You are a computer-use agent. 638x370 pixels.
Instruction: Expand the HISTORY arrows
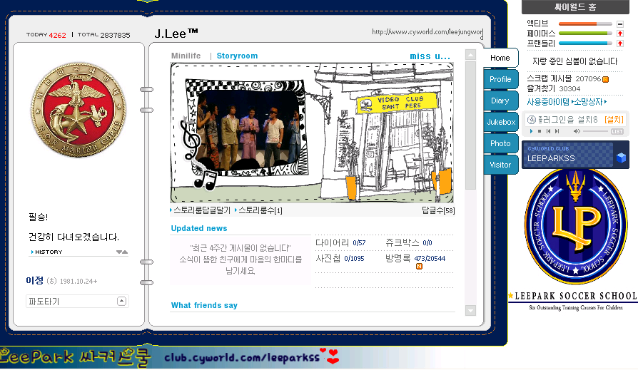pyautogui.click(x=122, y=252)
